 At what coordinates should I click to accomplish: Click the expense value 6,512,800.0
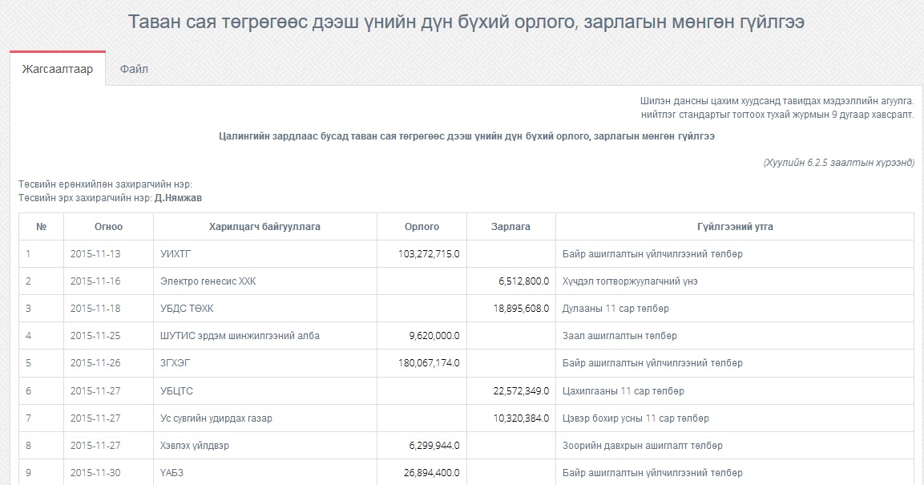[x=523, y=281]
